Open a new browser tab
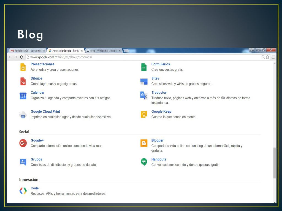 point(126,51)
